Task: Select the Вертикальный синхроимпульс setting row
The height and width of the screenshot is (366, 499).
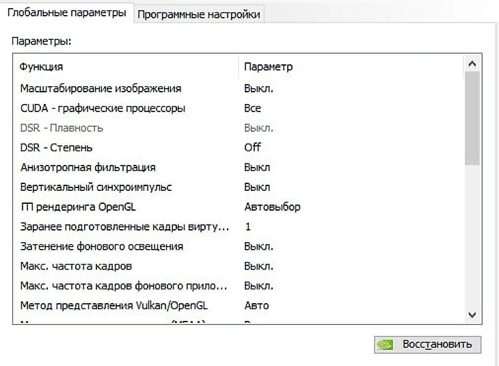Action: tap(96, 187)
